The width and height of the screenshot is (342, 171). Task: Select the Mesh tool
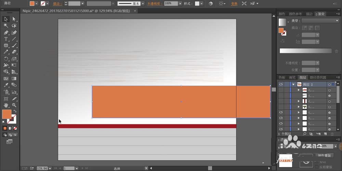pos(6,79)
